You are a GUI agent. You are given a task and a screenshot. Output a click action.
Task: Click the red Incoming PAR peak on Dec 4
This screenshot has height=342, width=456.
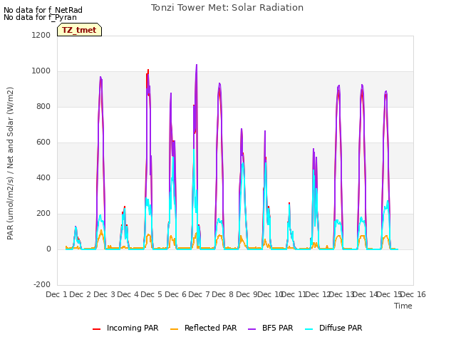[148, 71]
